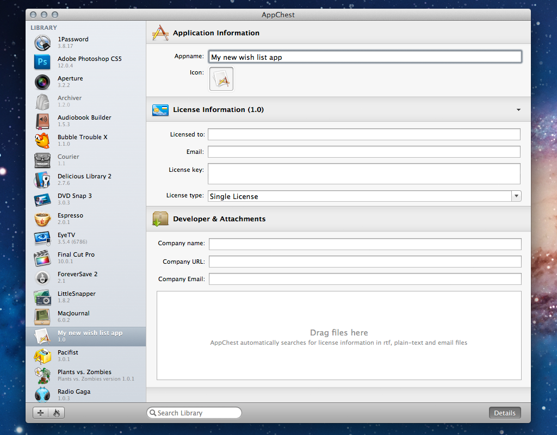Viewport: 557px width, 435px height.
Task: Toggle the Details button
Action: 505,413
